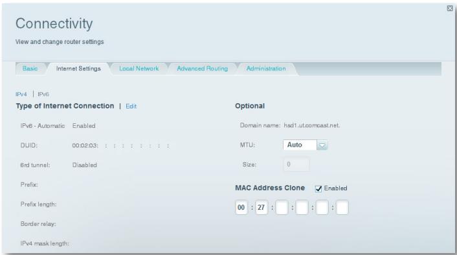457x255 pixels.
Task: Click the IPv4 mask length label
Action: [x=45, y=243]
